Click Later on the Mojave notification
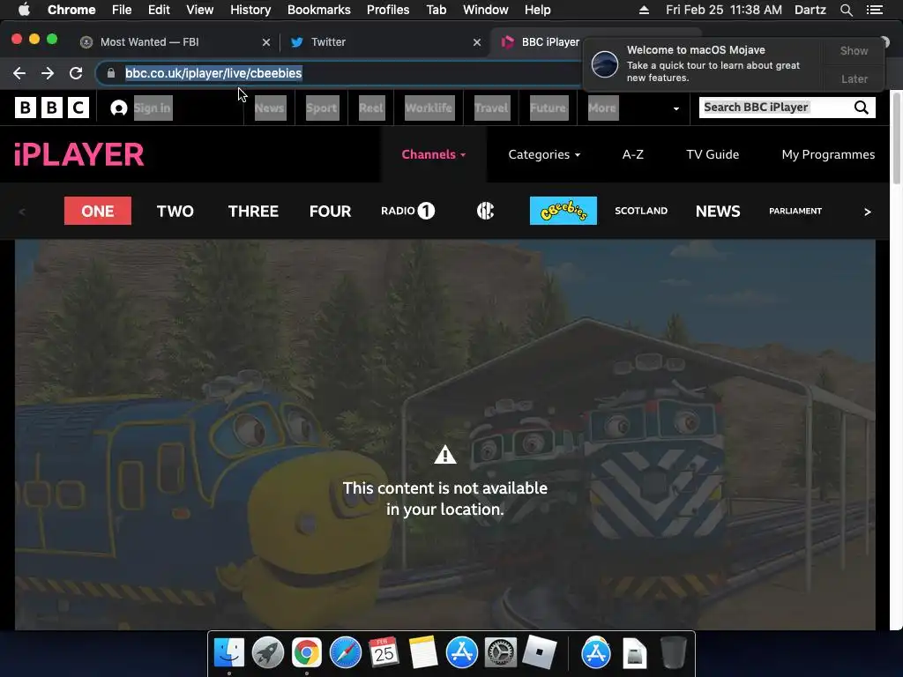The height and width of the screenshot is (677, 903). pos(854,78)
